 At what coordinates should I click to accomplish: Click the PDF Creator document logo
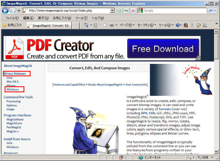[14, 48]
